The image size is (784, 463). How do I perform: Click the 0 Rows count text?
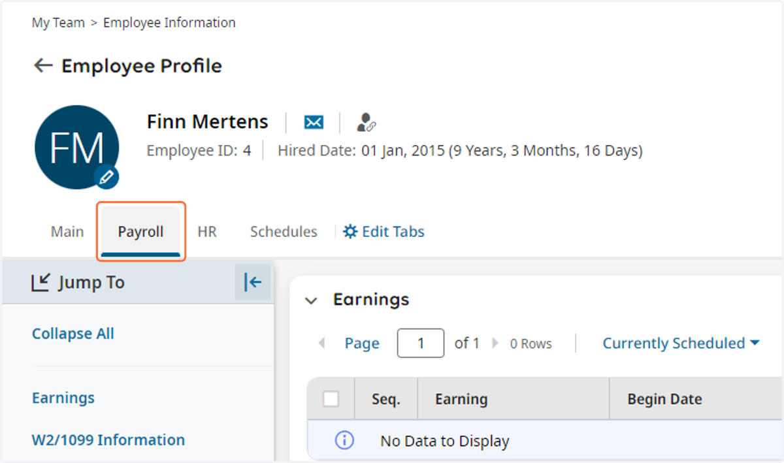tap(531, 343)
